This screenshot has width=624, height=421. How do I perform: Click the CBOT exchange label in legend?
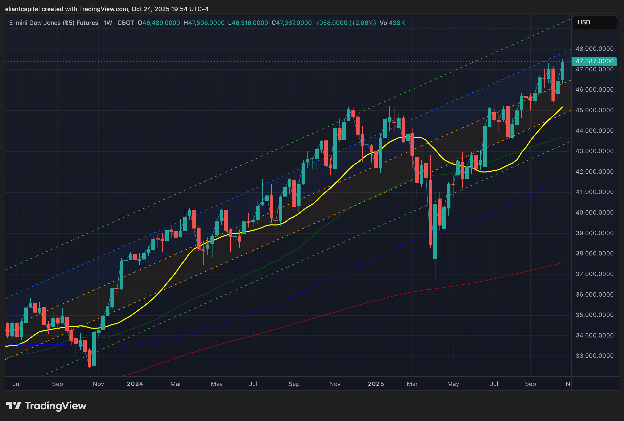click(x=126, y=23)
